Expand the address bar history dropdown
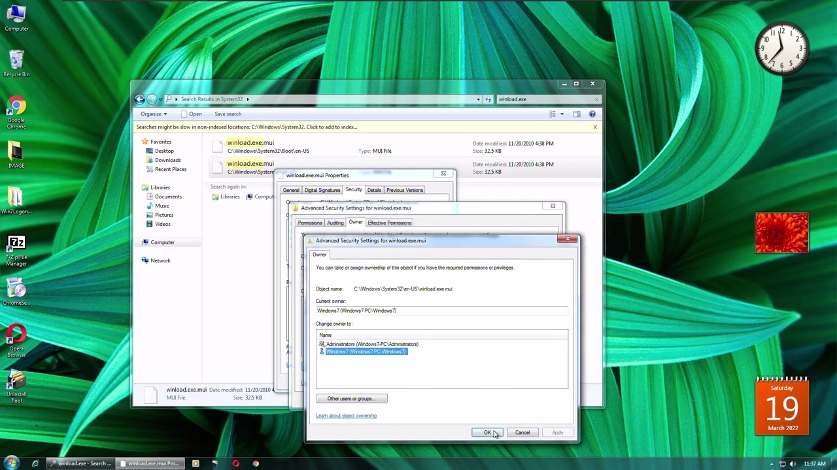The height and width of the screenshot is (470, 837). (478, 99)
